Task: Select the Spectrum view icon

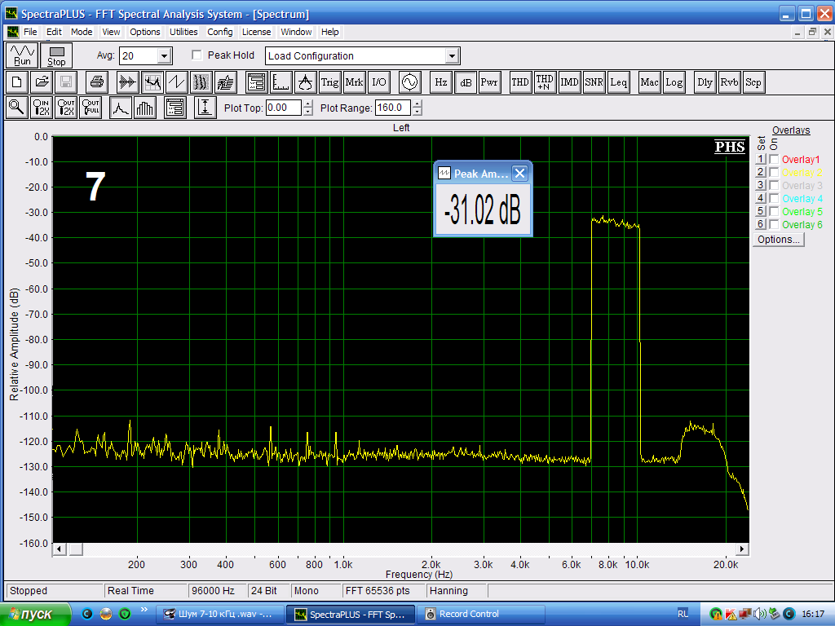Action: (x=152, y=82)
